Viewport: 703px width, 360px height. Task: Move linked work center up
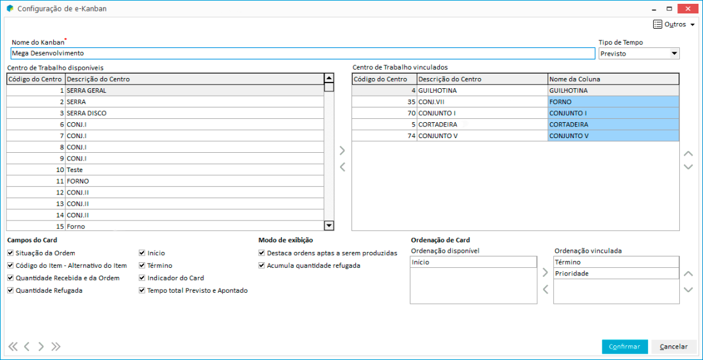coord(688,153)
